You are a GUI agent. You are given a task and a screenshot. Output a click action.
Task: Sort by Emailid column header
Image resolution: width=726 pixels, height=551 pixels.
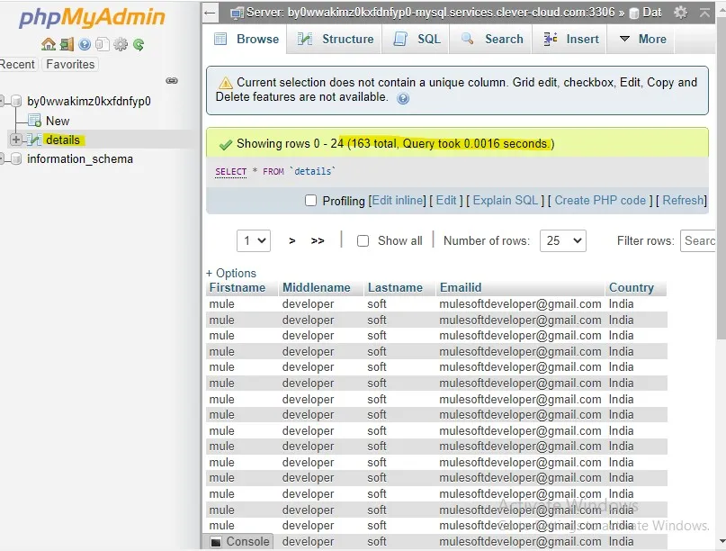(461, 288)
